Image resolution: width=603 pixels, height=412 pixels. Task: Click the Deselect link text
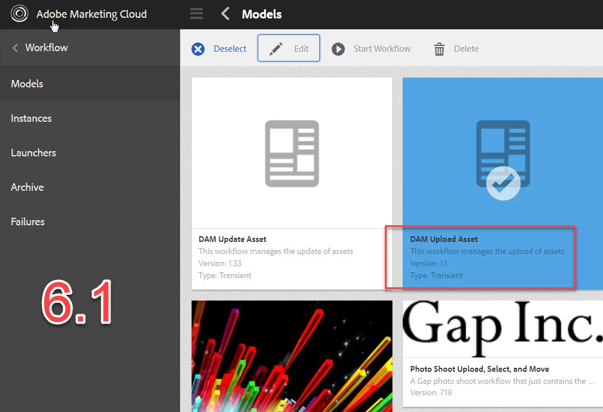pyautogui.click(x=230, y=49)
